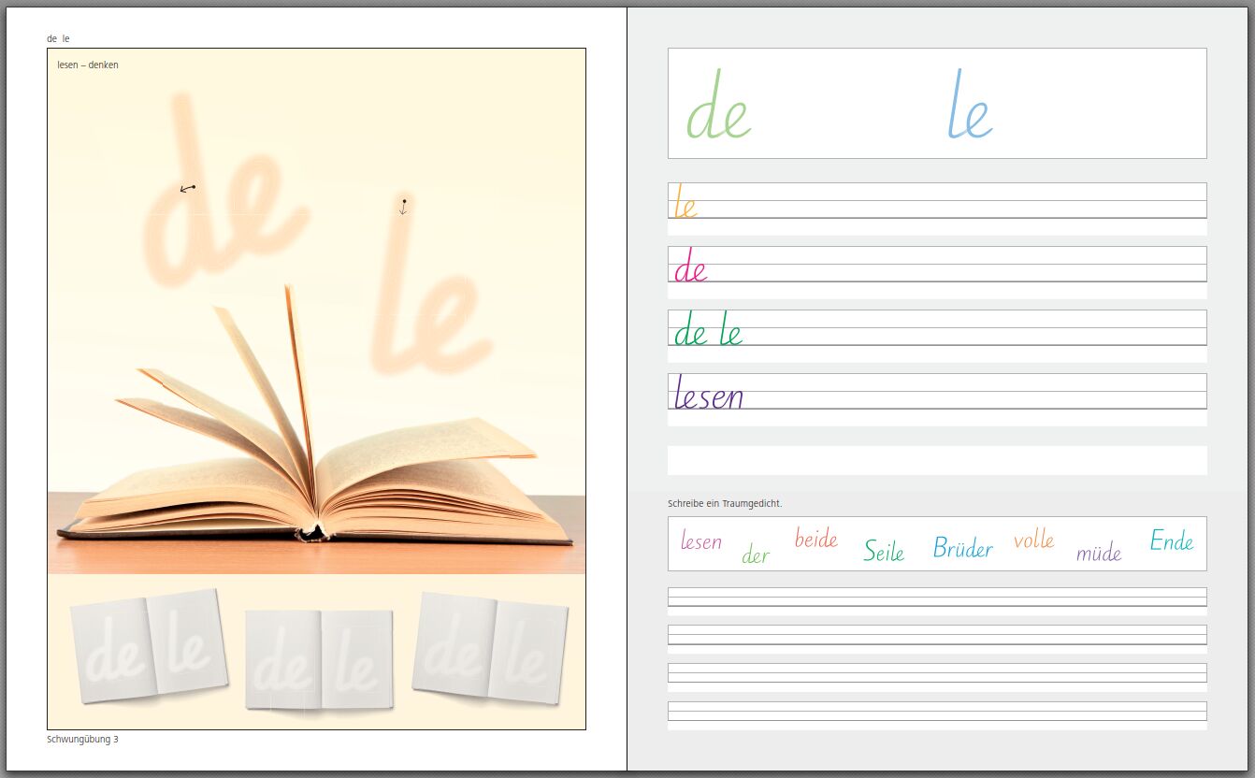Click the first empty writing line below the word box
Image resolution: width=1255 pixels, height=778 pixels.
click(937, 598)
